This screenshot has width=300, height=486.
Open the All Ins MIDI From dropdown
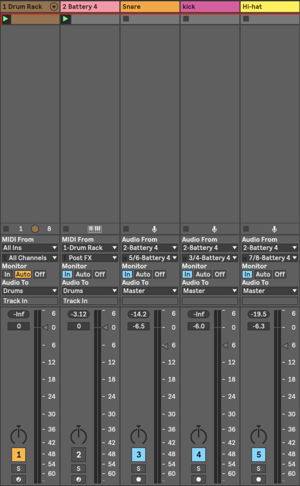point(30,248)
